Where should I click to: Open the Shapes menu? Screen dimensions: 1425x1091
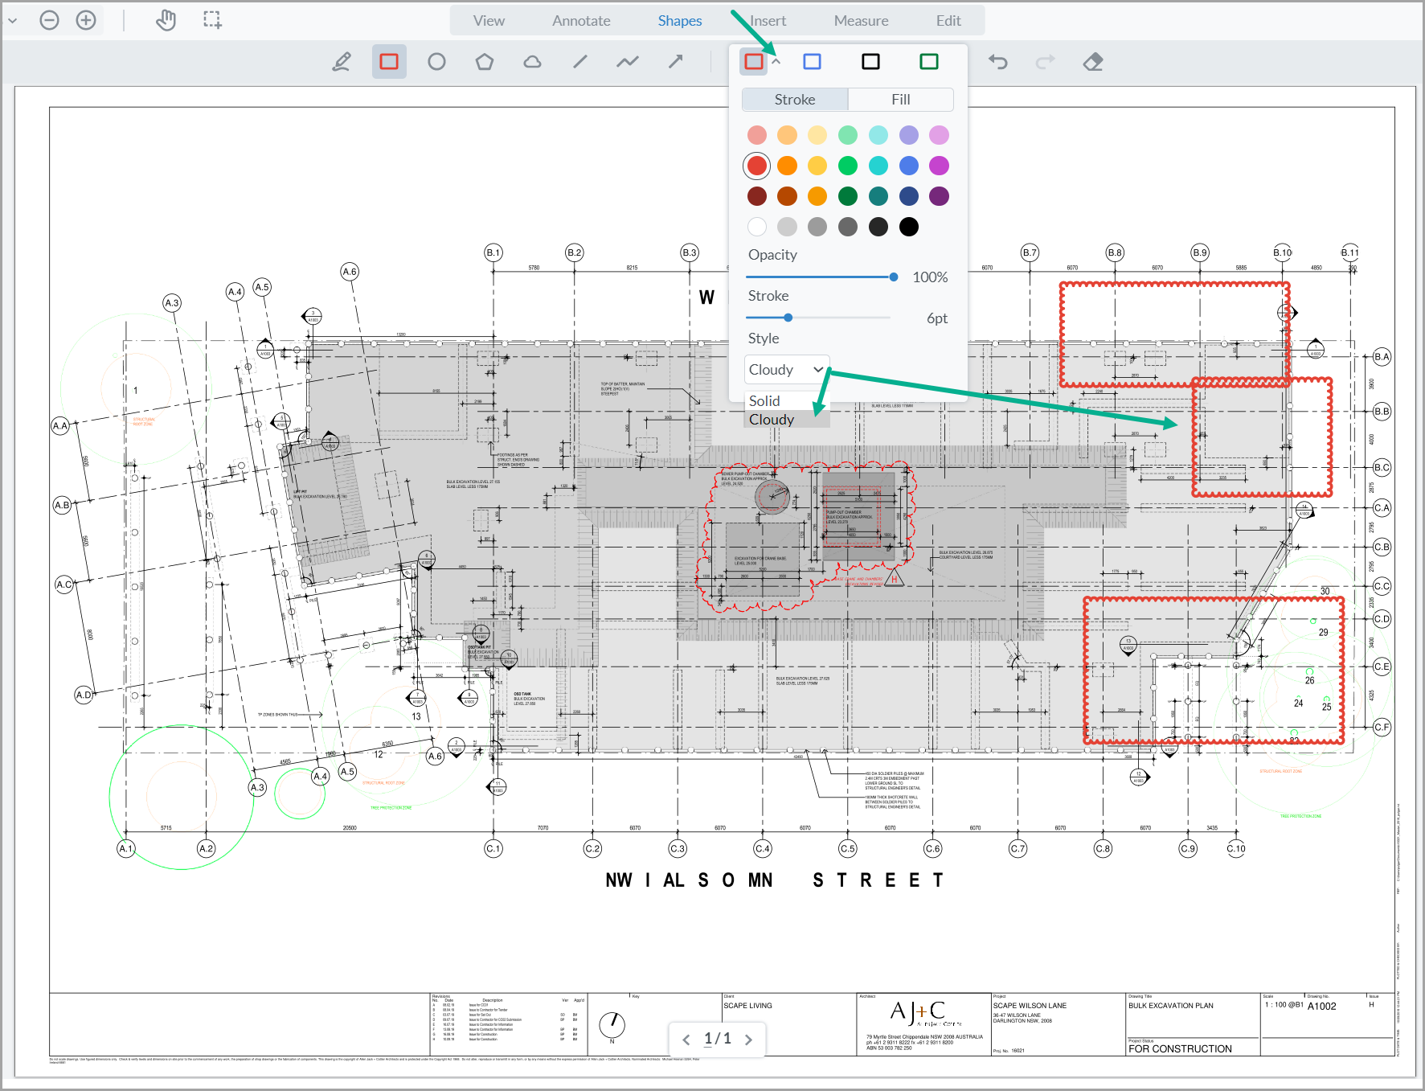pyautogui.click(x=679, y=20)
